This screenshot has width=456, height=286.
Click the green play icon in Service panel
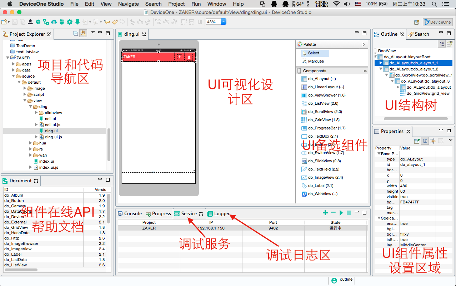pyautogui.click(x=341, y=213)
